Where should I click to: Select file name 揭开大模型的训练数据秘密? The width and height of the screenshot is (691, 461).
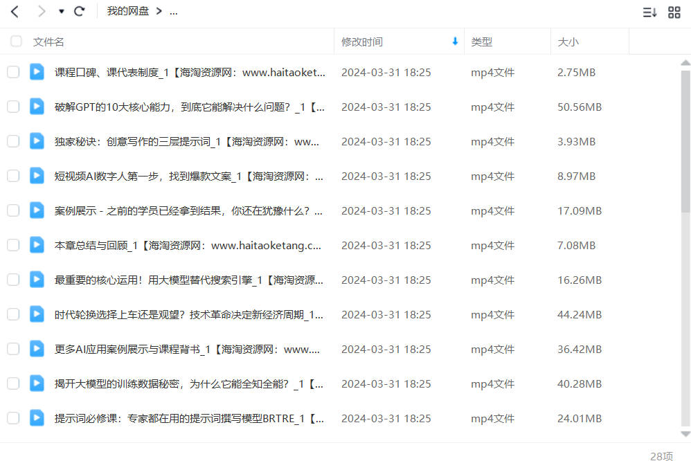coord(188,384)
